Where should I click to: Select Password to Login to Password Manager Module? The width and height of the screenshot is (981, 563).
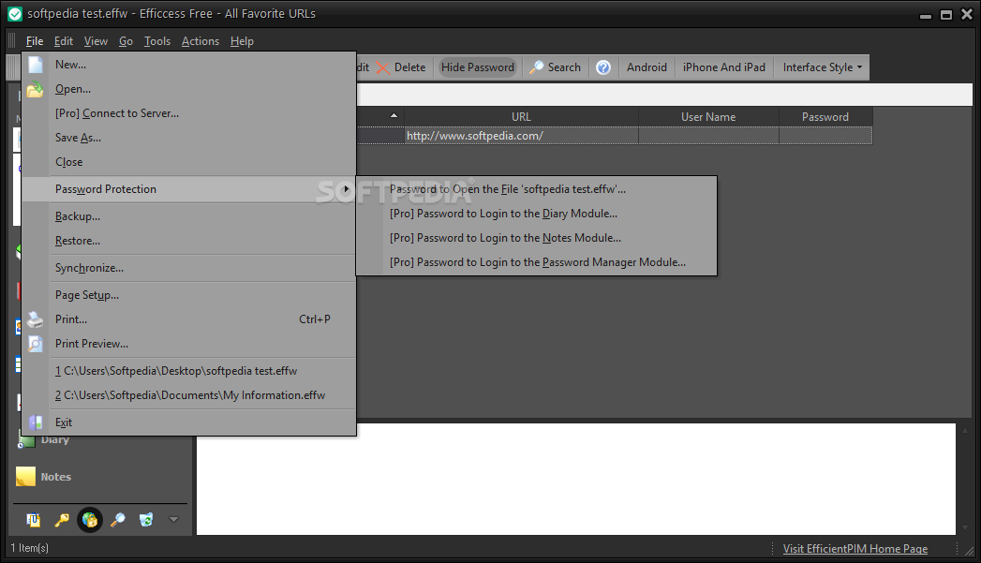(x=536, y=262)
